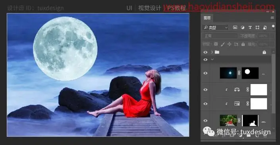Collapse the panel using the double-arrow icon
Image resolution: width=280 pixels, height=145 pixels.
point(268,11)
